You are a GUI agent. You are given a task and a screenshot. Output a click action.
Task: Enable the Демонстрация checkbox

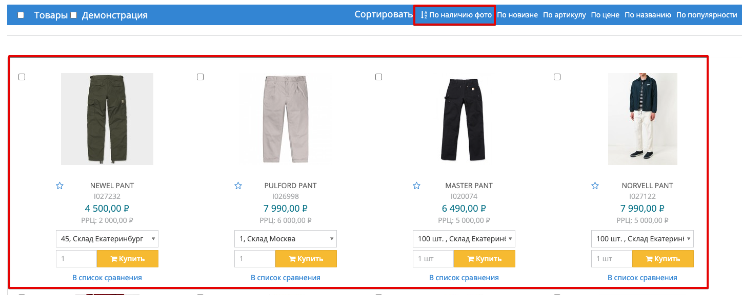(73, 15)
